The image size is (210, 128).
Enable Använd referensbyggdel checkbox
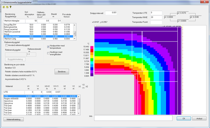[x=6, y=45]
